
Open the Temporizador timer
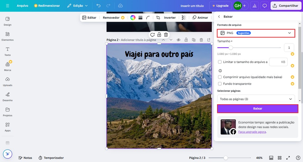point(51,158)
